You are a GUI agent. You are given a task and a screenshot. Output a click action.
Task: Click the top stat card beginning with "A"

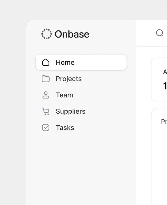pos(159,79)
